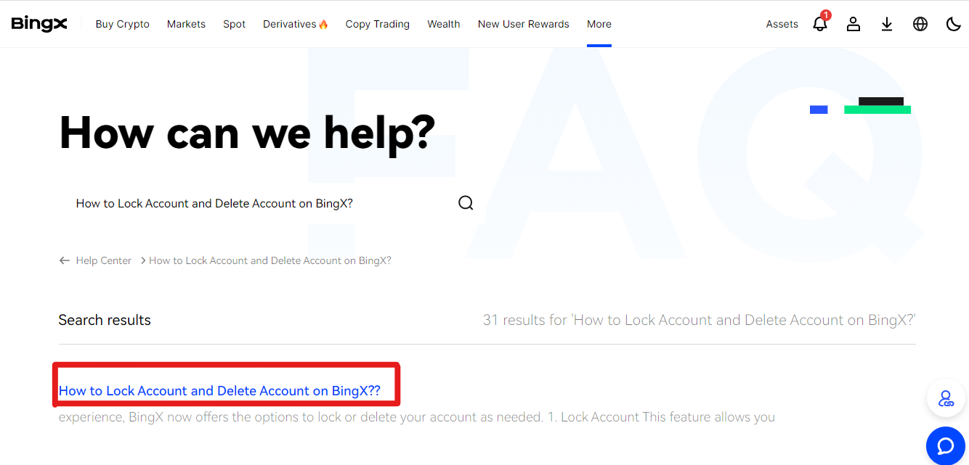Expand the Spot menu

234,24
